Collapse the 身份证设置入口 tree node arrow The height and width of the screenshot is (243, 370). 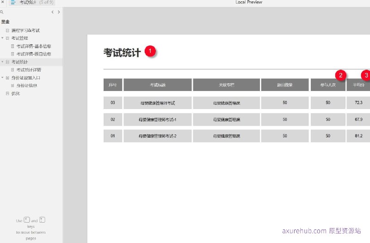pyautogui.click(x=2, y=78)
